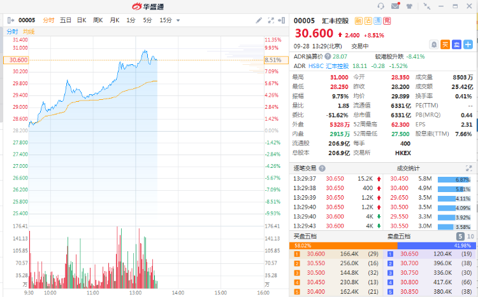Click the 通 stock connect tag
Image resolution: width=478 pixels, height=297 pixels.
pyautogui.click(x=377, y=21)
